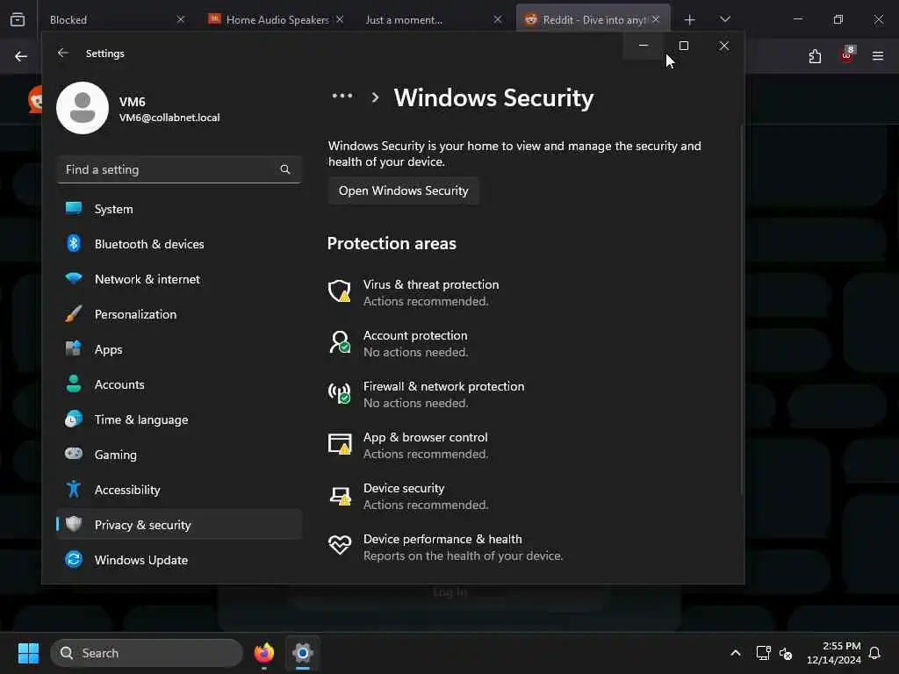This screenshot has height=674, width=899.
Task: Click the Account protection person icon
Action: click(x=340, y=342)
